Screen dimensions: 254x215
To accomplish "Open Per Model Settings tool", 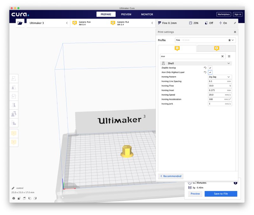I will click(14, 114).
